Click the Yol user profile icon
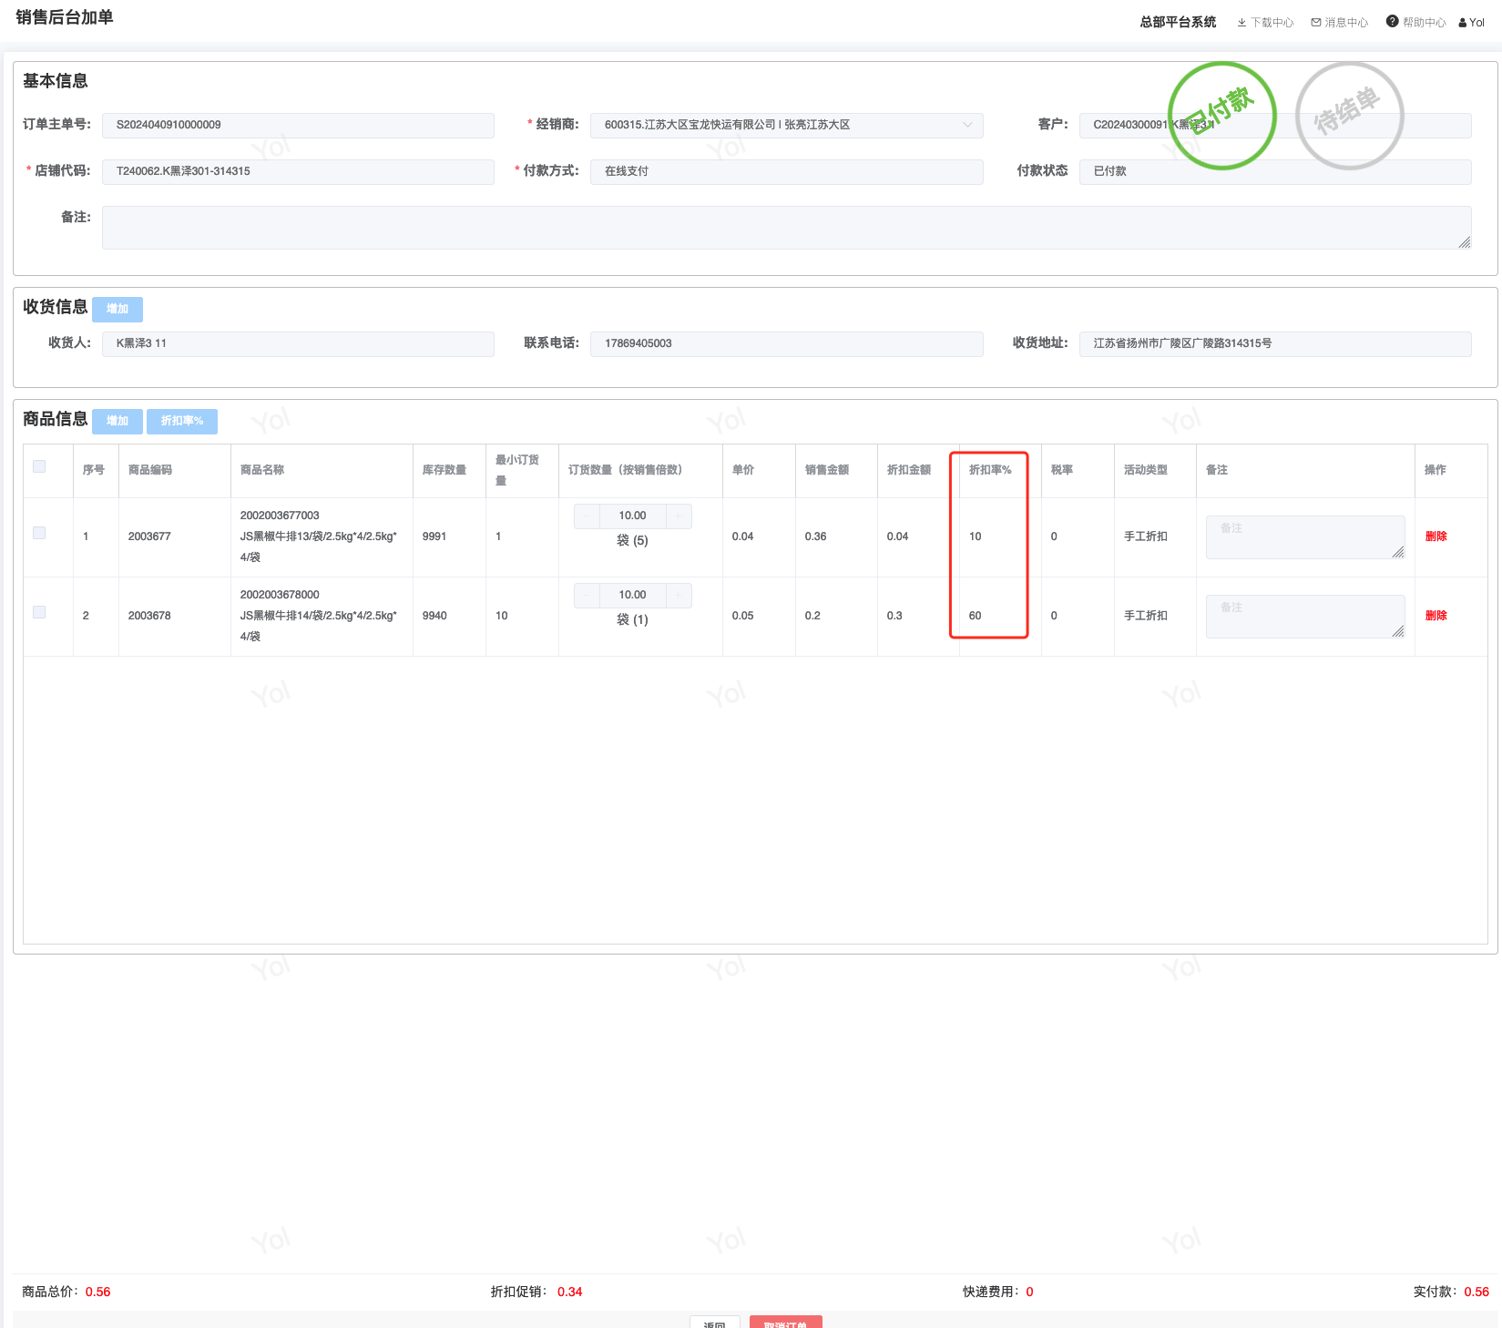 coord(1463,23)
